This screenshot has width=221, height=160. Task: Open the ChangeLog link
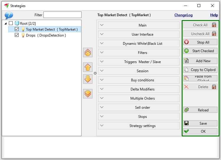point(183,15)
